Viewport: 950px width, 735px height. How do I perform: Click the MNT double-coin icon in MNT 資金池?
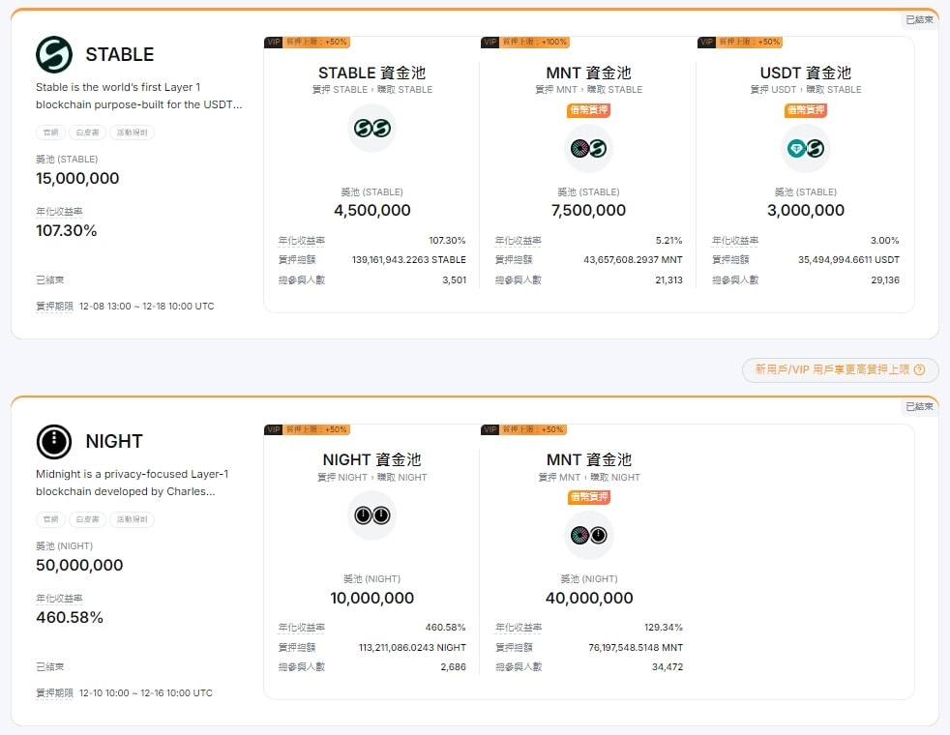click(589, 148)
